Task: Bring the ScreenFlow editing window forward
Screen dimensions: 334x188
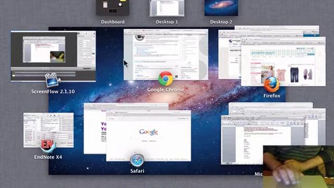Action: (53, 56)
